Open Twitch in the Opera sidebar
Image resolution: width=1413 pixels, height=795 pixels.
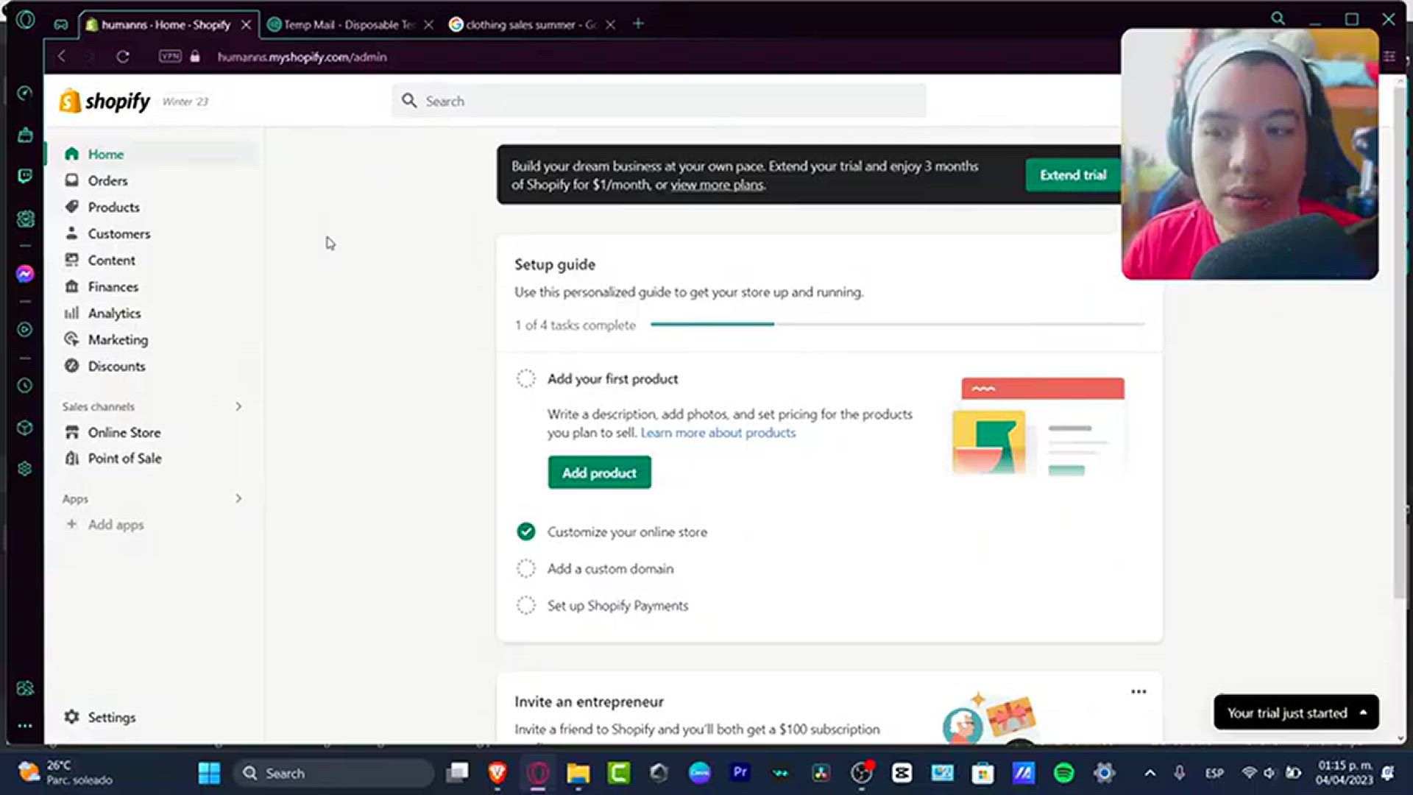tap(25, 176)
